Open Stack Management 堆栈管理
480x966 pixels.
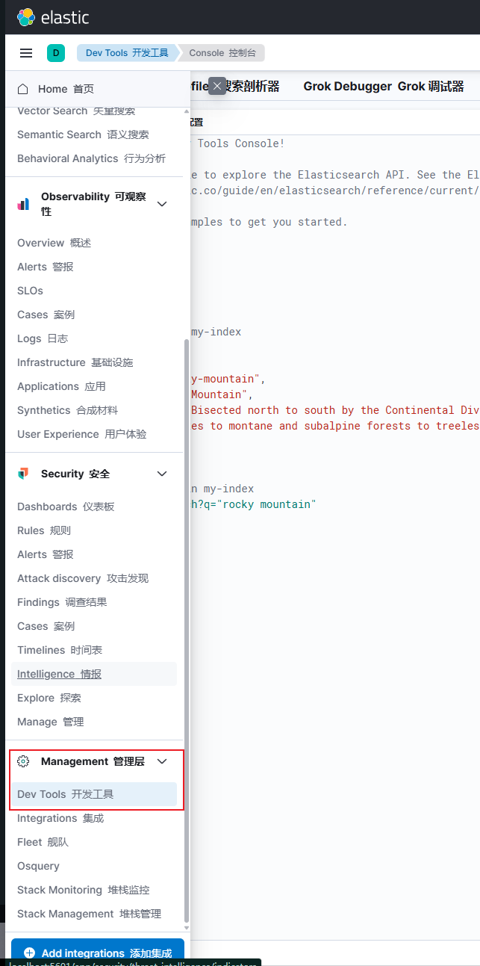click(89, 914)
